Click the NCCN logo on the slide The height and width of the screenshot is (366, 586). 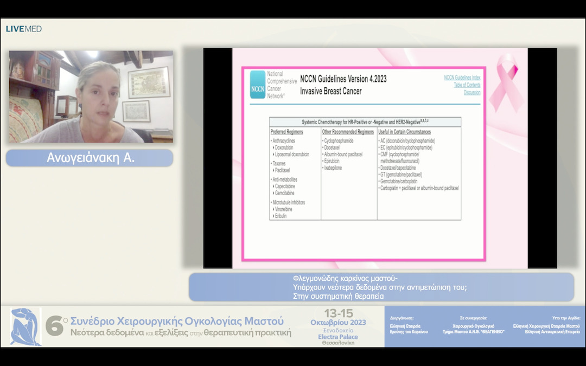click(x=258, y=85)
